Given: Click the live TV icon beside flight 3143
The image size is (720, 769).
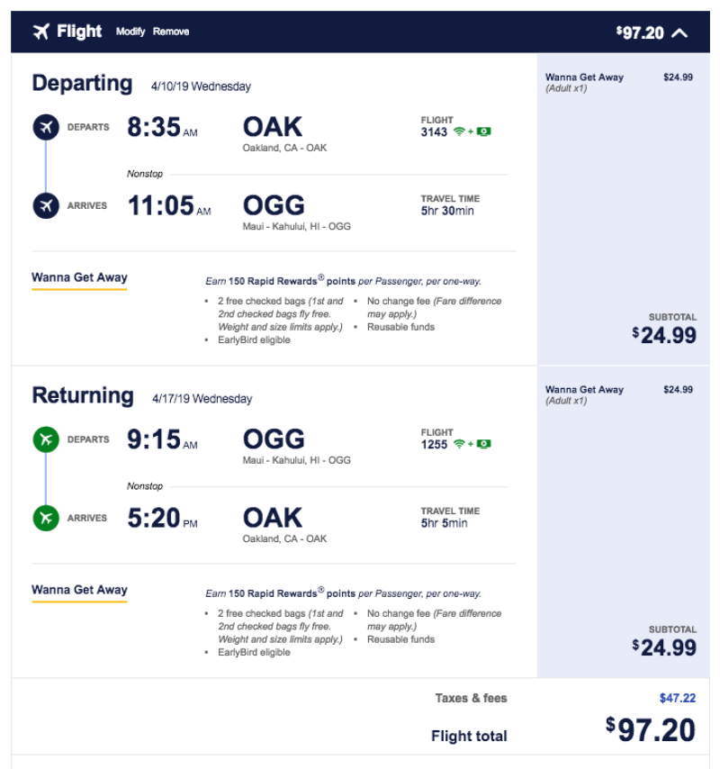Looking at the screenshot, I should tap(483, 131).
